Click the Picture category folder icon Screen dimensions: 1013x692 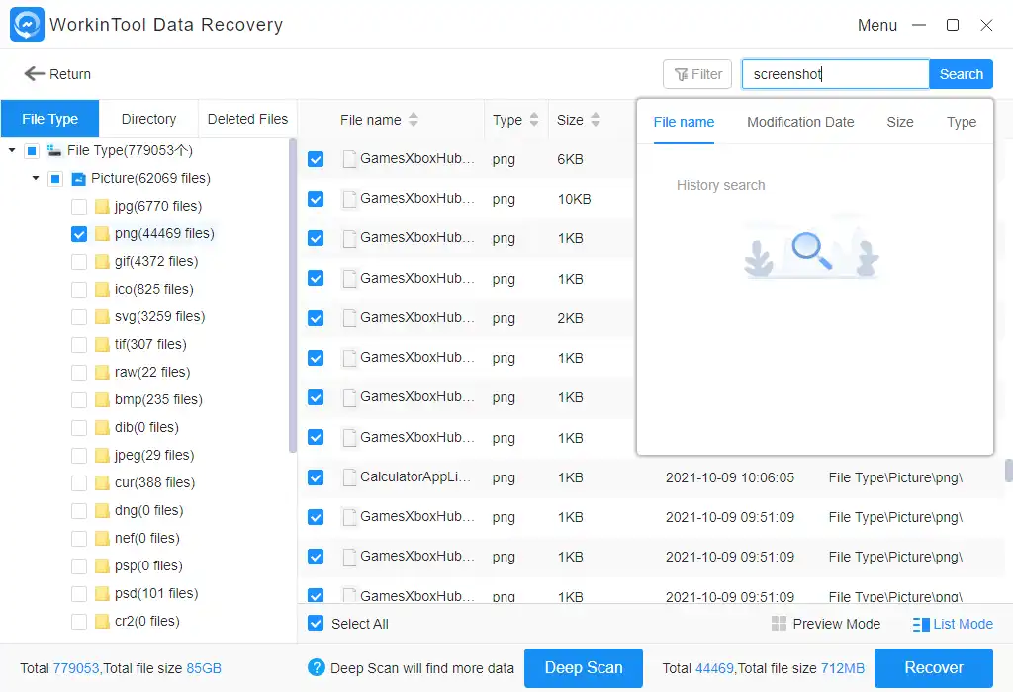(78, 179)
